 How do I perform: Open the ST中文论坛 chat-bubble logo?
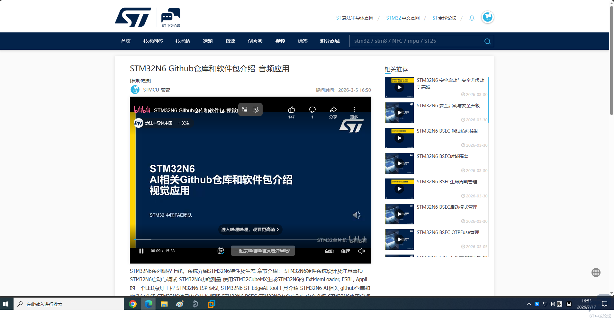point(171,18)
